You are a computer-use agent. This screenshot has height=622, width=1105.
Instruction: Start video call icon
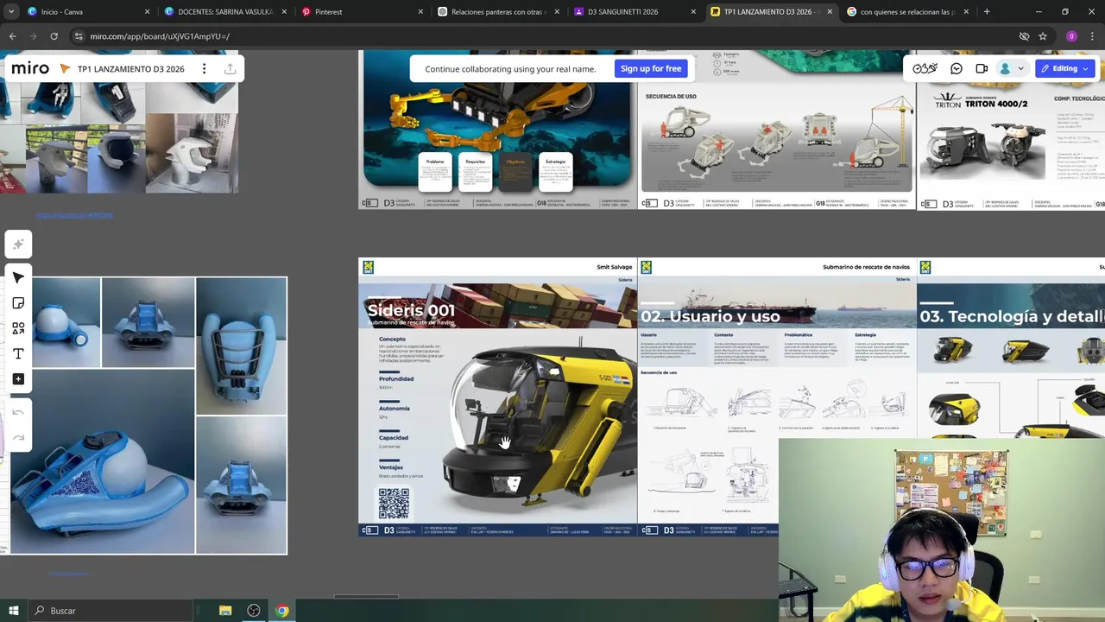pyautogui.click(x=982, y=68)
